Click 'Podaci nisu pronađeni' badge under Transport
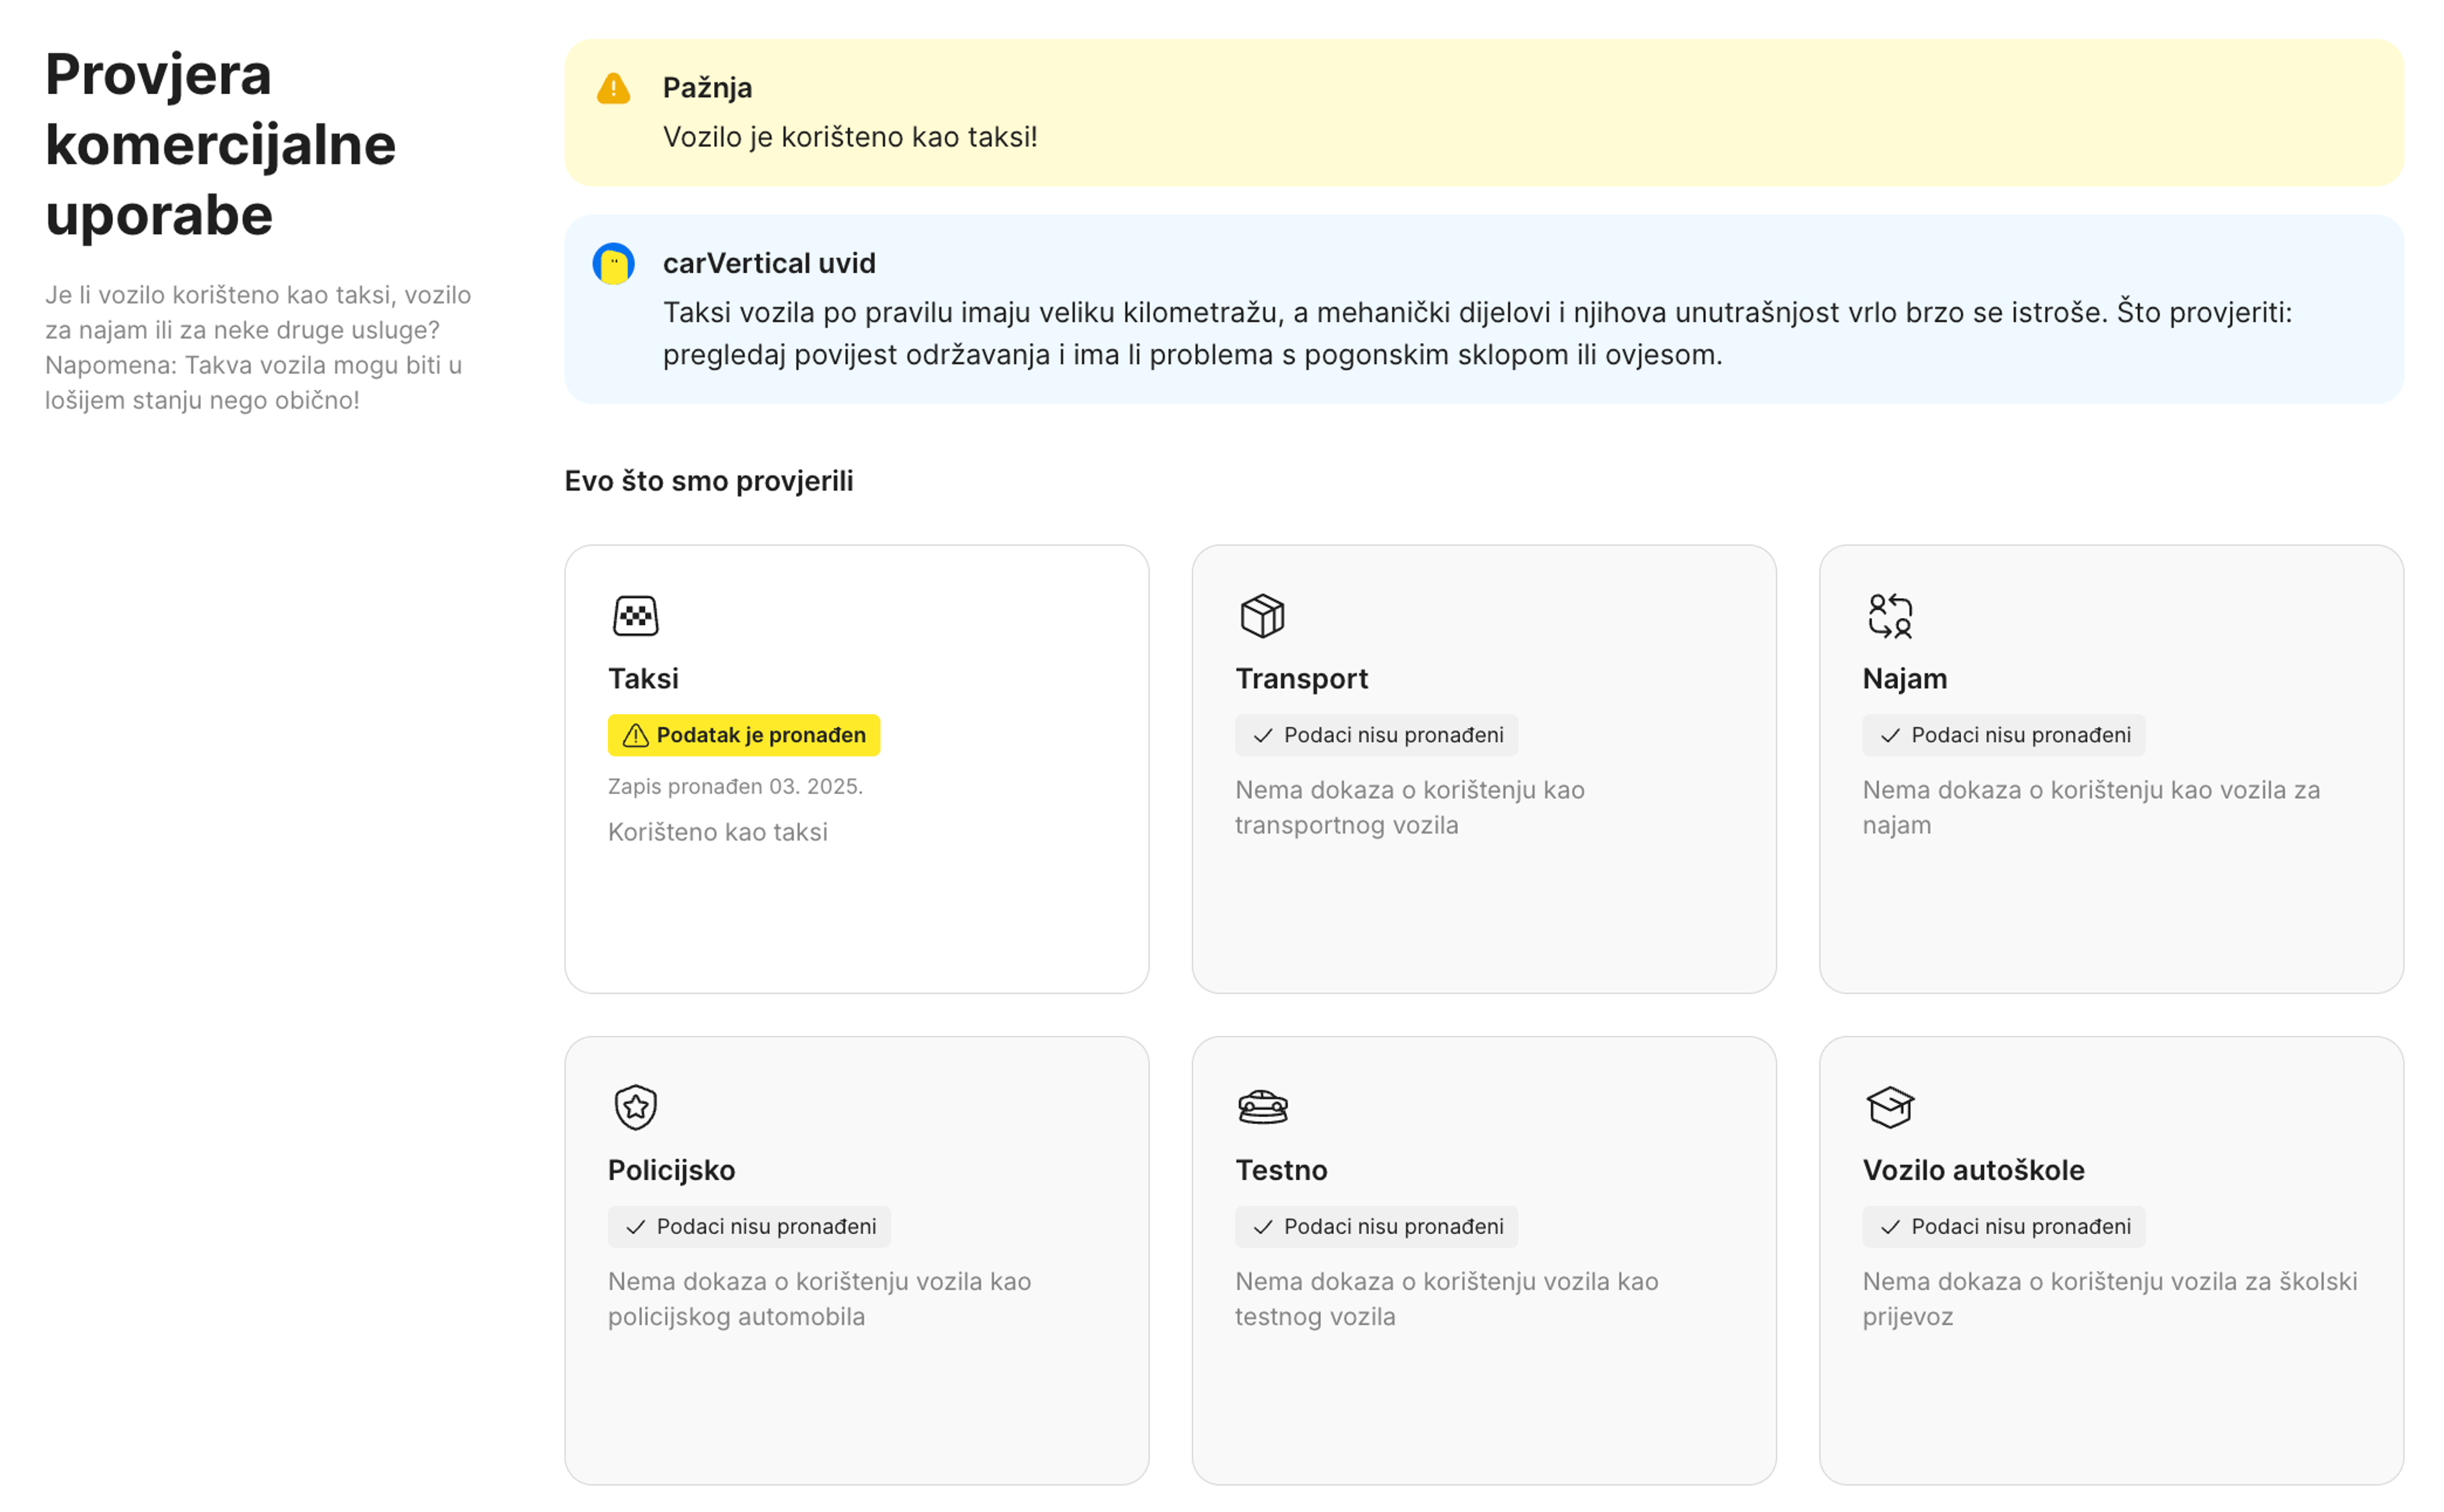 coord(1376,735)
